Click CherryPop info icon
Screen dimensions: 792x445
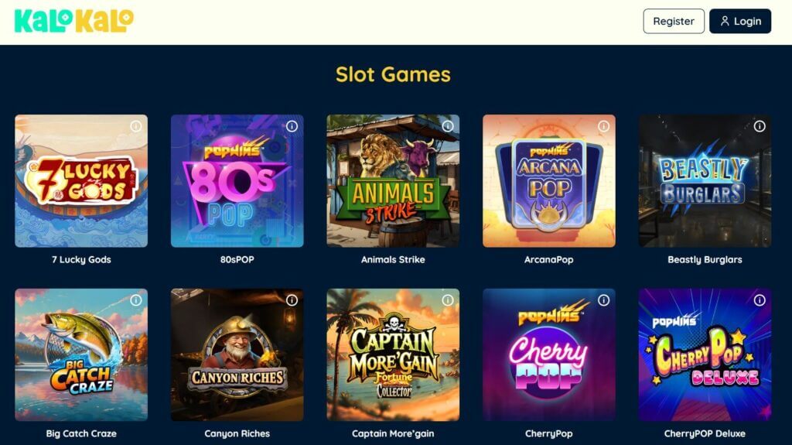[603, 300]
